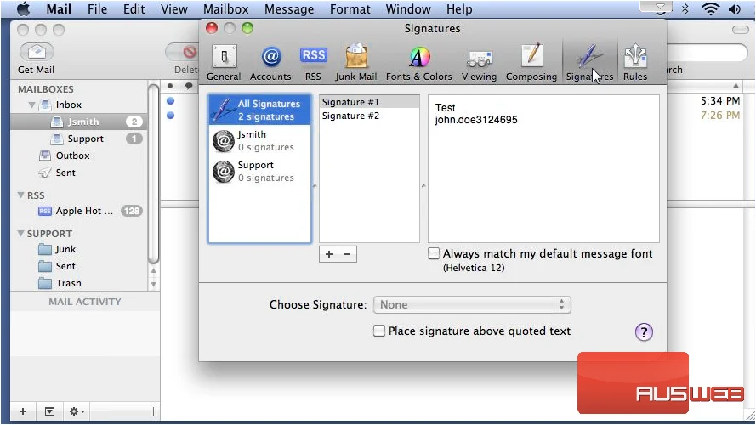This screenshot has width=756, height=425.
Task: Check Place signature above quoted text
Action: 379,331
